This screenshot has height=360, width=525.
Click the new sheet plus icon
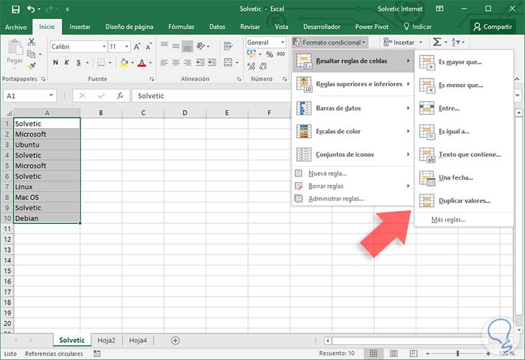click(x=175, y=341)
